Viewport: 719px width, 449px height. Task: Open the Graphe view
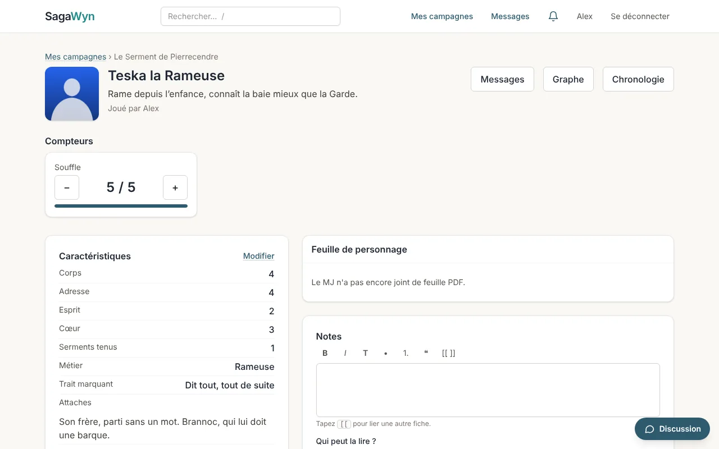click(568, 79)
